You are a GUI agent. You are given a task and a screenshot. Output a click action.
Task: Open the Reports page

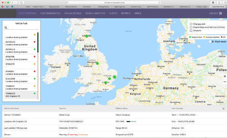[x=126, y=13]
